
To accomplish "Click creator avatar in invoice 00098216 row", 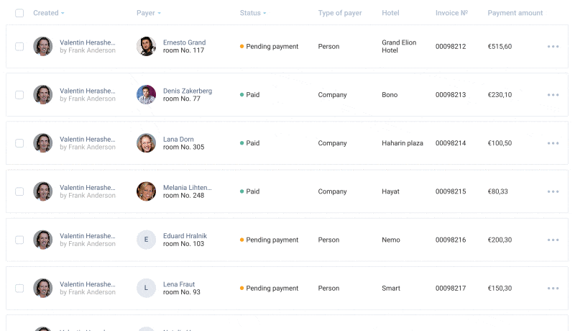I will click(x=43, y=240).
